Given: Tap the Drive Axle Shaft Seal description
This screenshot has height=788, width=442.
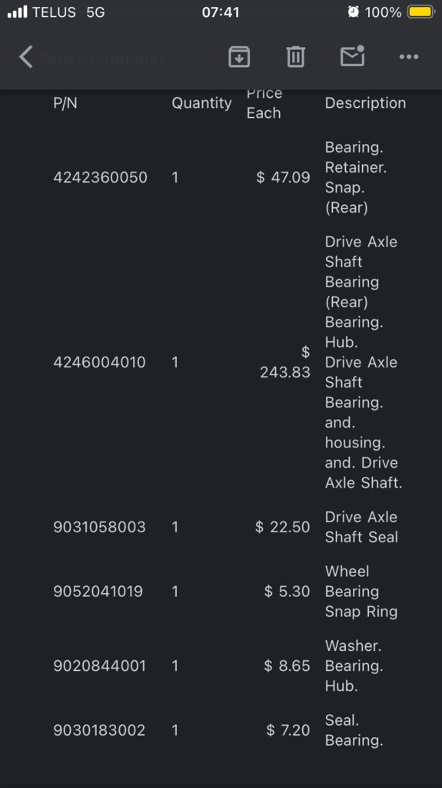Looking at the screenshot, I should 361,527.
